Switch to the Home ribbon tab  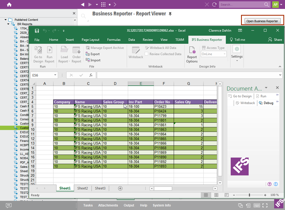tap(54, 40)
